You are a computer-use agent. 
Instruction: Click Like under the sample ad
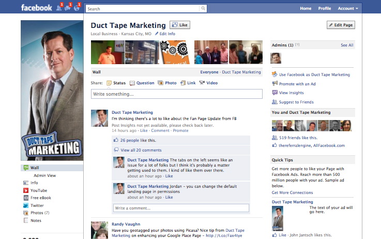click(282, 235)
